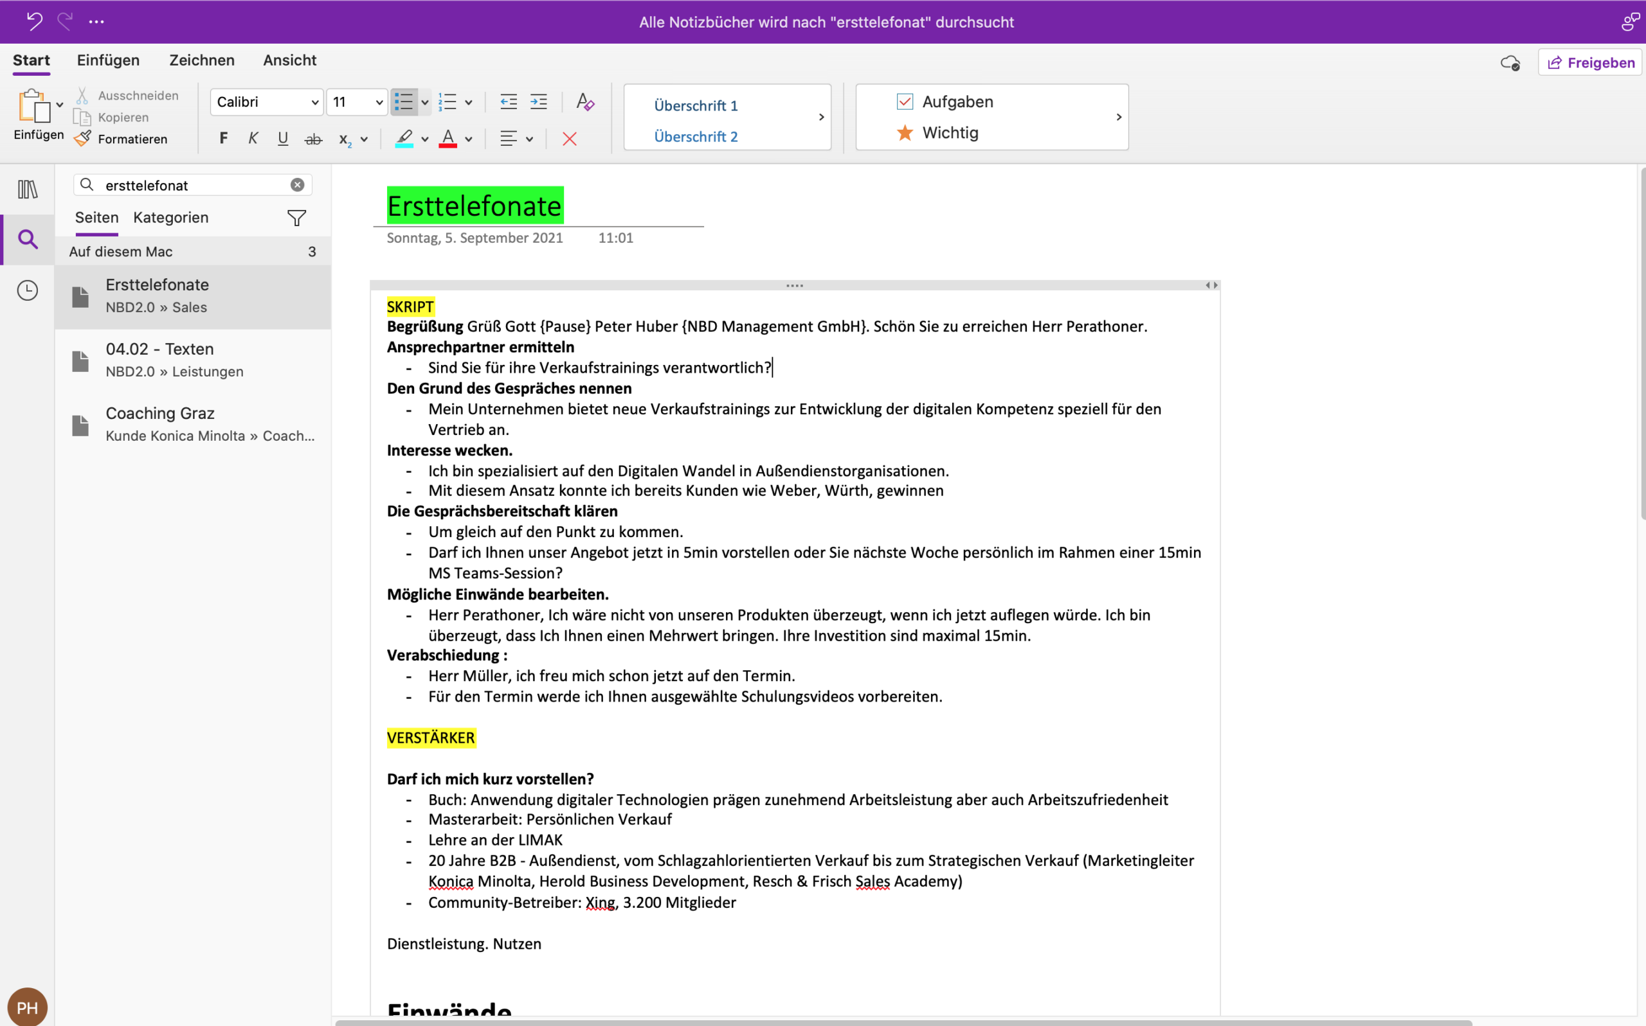
Task: Open the search filter funnel icon
Action: pyautogui.click(x=297, y=218)
